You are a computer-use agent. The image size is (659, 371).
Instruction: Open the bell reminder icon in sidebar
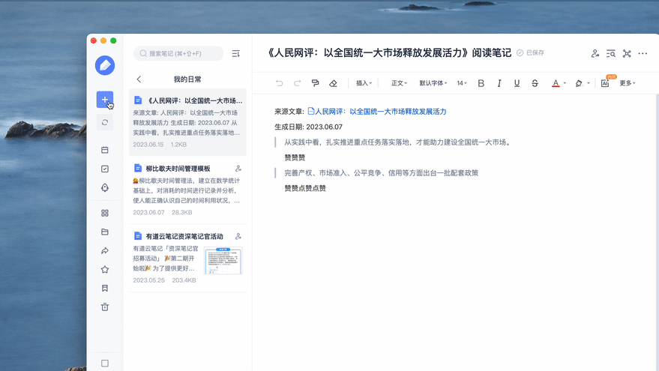tap(105, 188)
